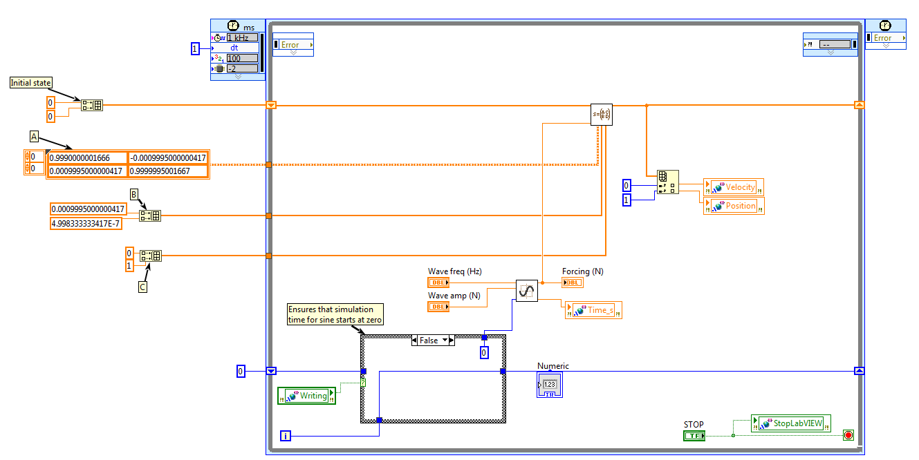919x460 pixels.
Task: Click the comment about simulation time for sine
Action: (x=335, y=314)
